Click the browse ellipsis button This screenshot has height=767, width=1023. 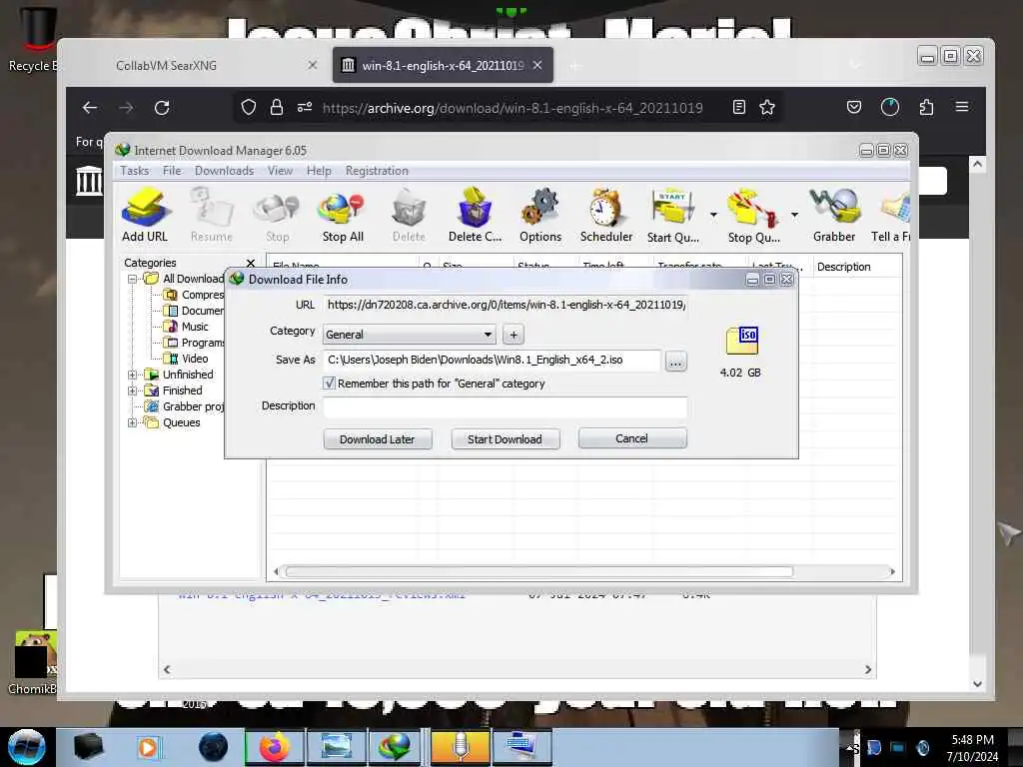(676, 361)
